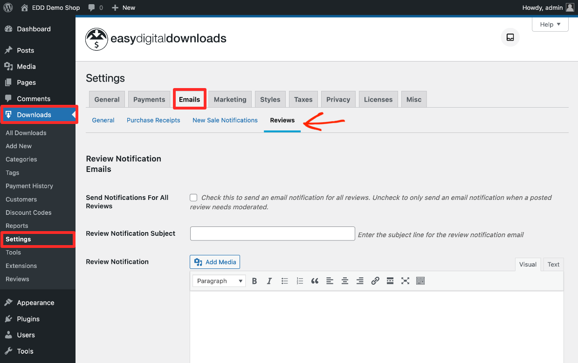The height and width of the screenshot is (363, 578).
Task: Switch to the Emails tab
Action: [189, 99]
